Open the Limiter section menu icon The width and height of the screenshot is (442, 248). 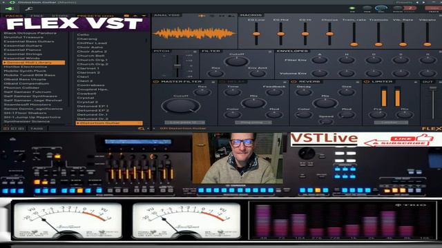416,82
